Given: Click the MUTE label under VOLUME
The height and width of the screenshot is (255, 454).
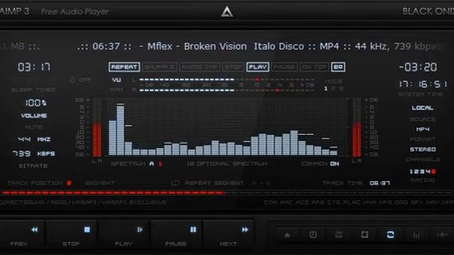Looking at the screenshot, I should (x=34, y=127).
